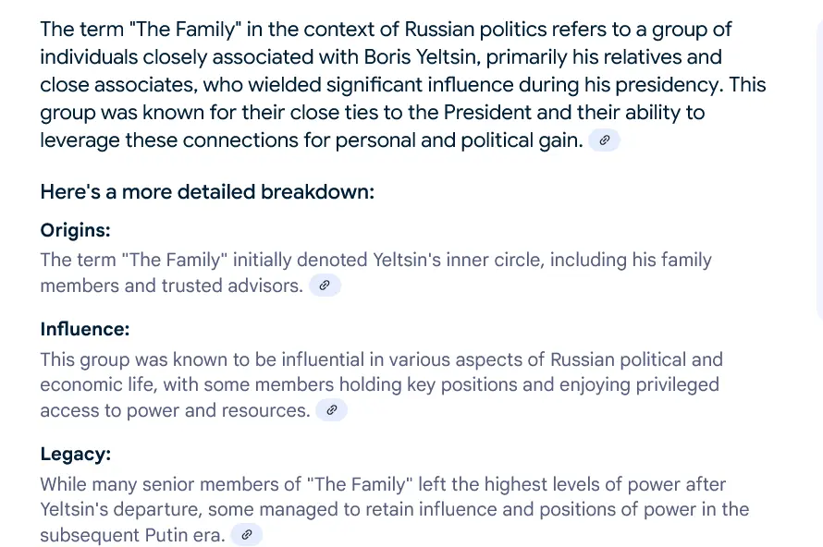
Task: Click the source link icon after the intro paragraph
Action: tap(604, 140)
